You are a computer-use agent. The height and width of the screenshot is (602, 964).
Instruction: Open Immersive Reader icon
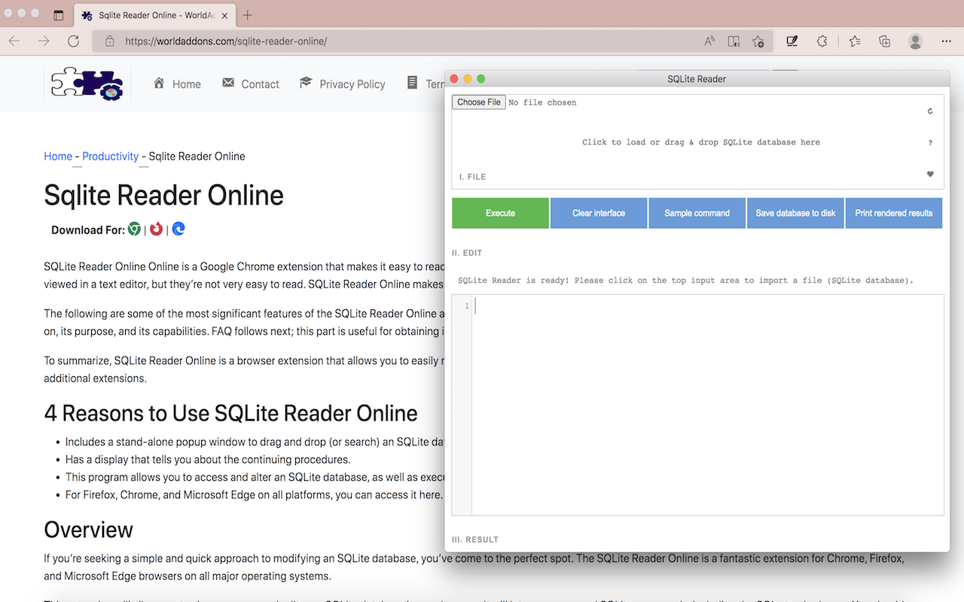coord(734,41)
